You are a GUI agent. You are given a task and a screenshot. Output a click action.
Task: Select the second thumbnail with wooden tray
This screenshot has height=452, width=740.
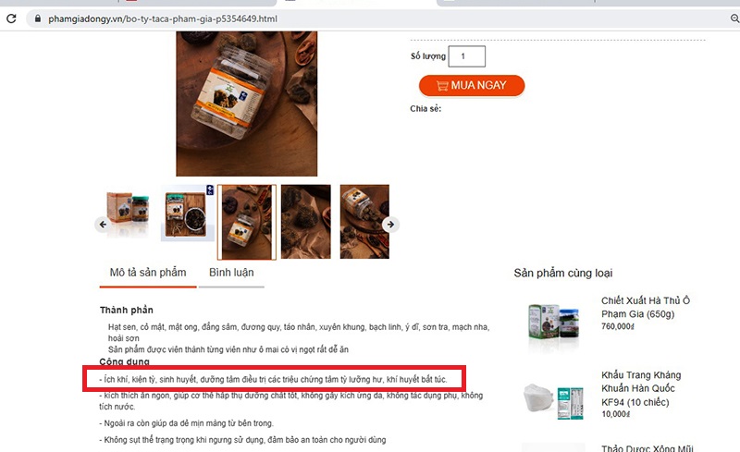(188, 214)
